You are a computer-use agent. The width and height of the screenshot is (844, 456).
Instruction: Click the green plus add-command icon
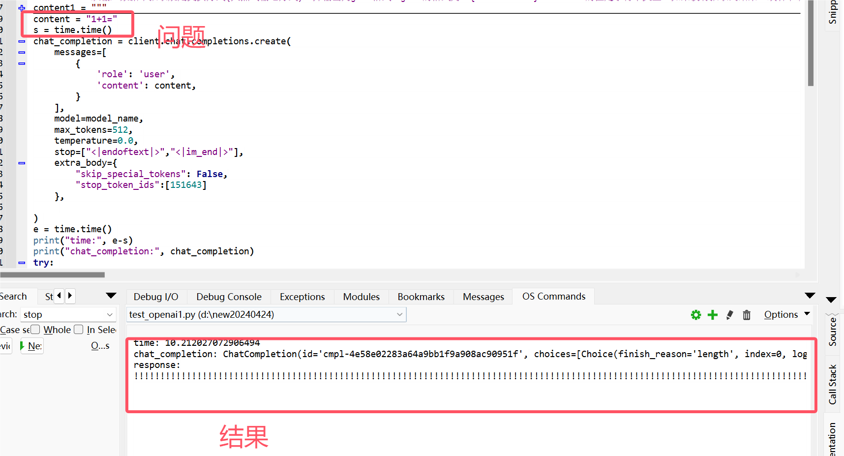click(x=713, y=315)
